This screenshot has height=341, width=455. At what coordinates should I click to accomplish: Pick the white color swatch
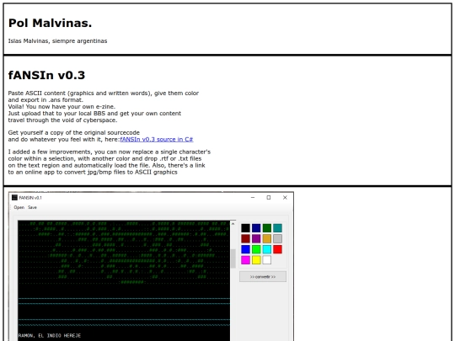267,260
